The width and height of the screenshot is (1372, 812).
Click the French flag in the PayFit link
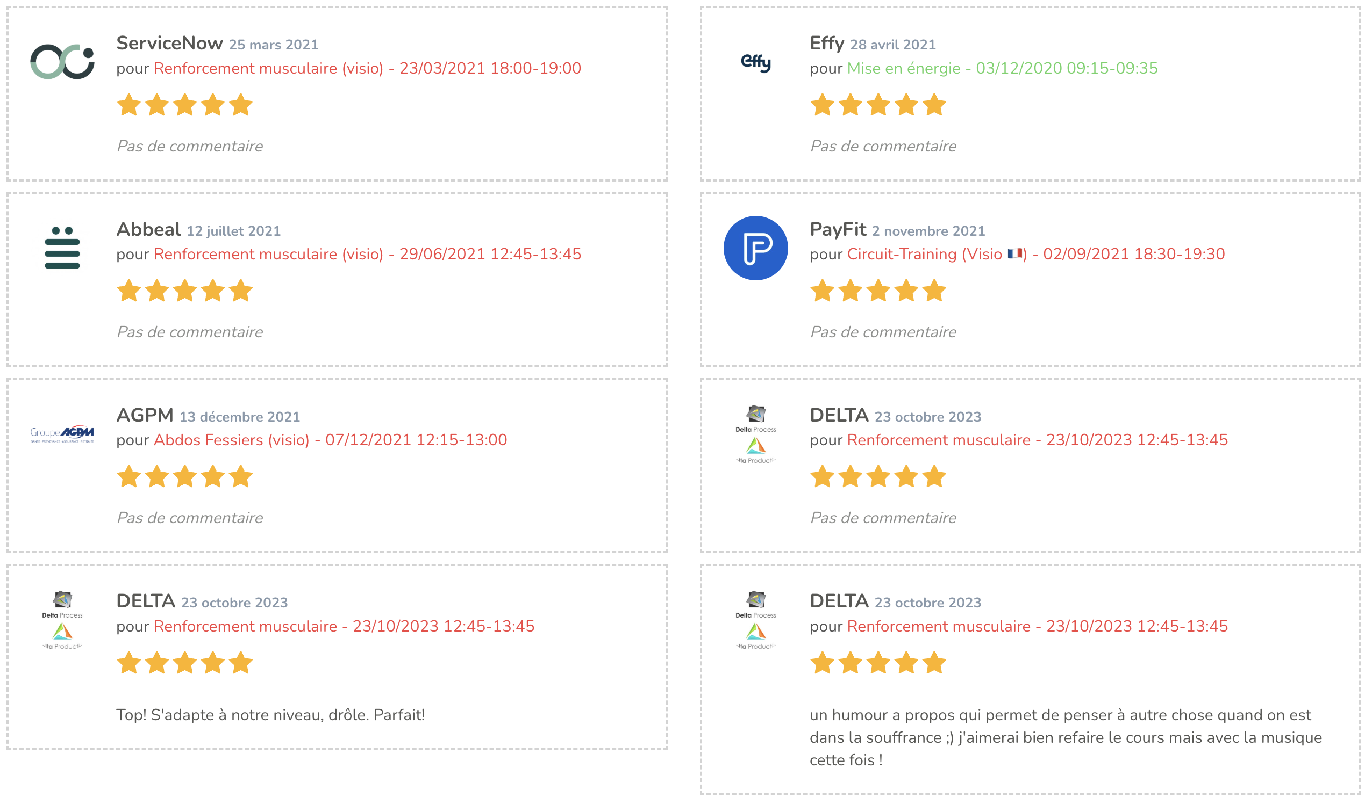(1017, 255)
